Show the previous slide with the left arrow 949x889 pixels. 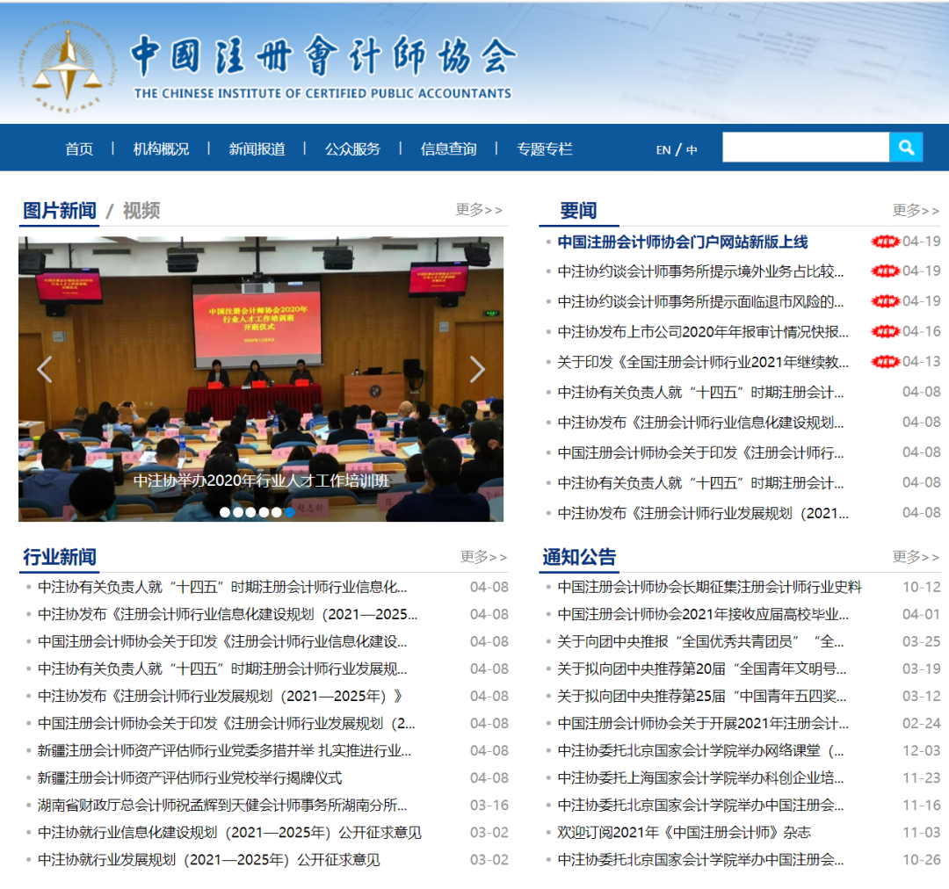(44, 369)
